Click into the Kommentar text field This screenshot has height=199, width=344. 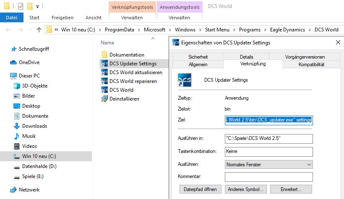268,177
